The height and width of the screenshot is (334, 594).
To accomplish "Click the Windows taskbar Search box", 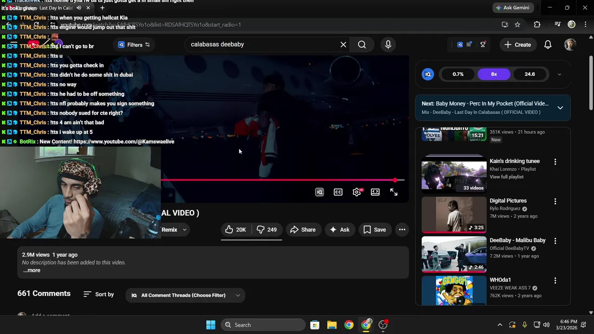I will coord(263,325).
